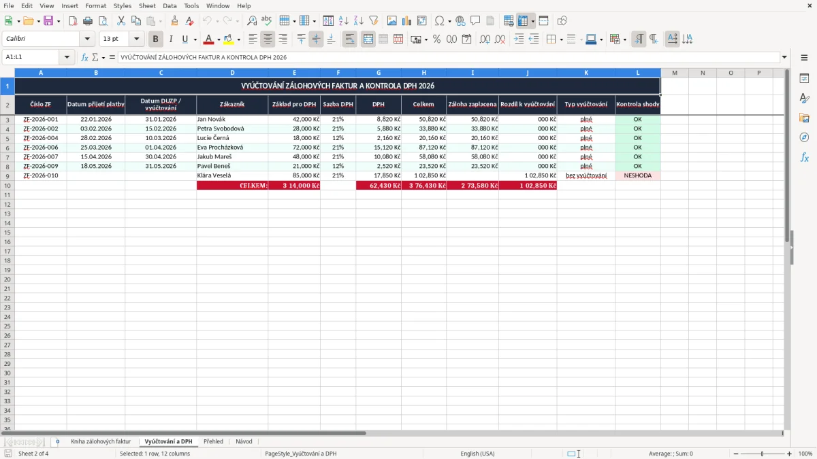Open Print Preview
The height and width of the screenshot is (459, 817).
(103, 21)
